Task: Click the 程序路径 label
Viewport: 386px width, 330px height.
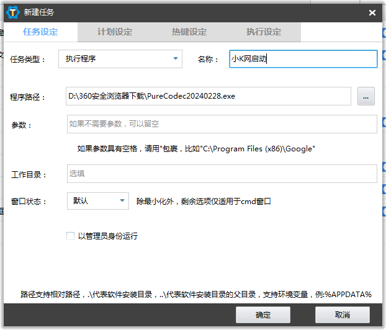Action: coord(27,97)
